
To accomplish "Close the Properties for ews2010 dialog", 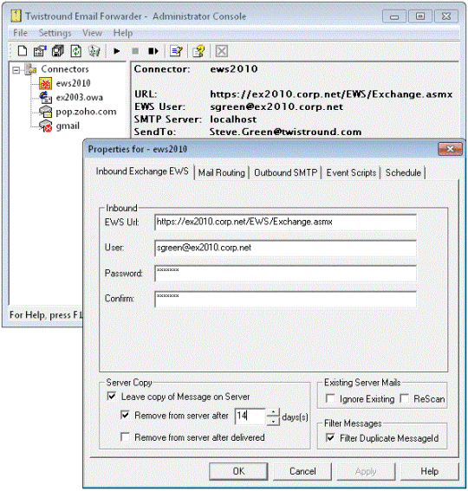I will click(x=450, y=149).
